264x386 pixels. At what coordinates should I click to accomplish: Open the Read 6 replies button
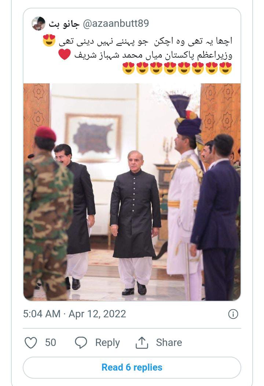(x=132, y=367)
